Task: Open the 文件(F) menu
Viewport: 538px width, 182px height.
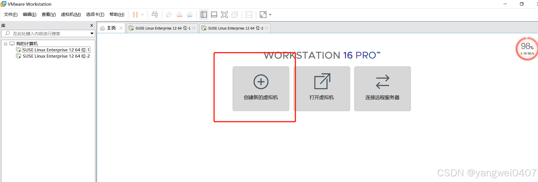Action: click(11, 14)
